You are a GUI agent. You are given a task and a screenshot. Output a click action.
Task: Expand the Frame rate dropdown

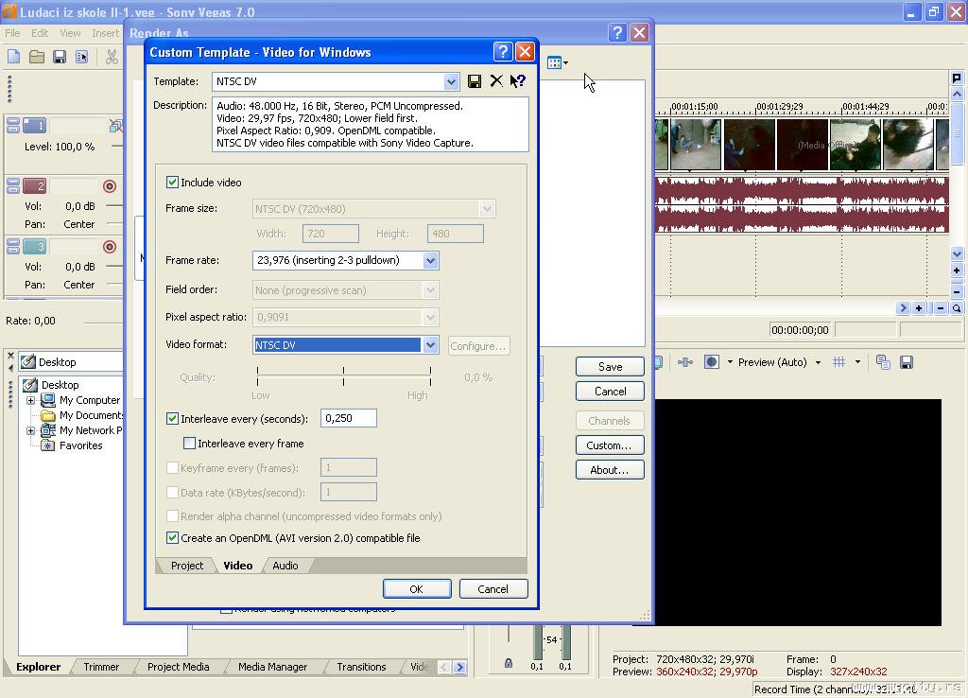tap(430, 260)
